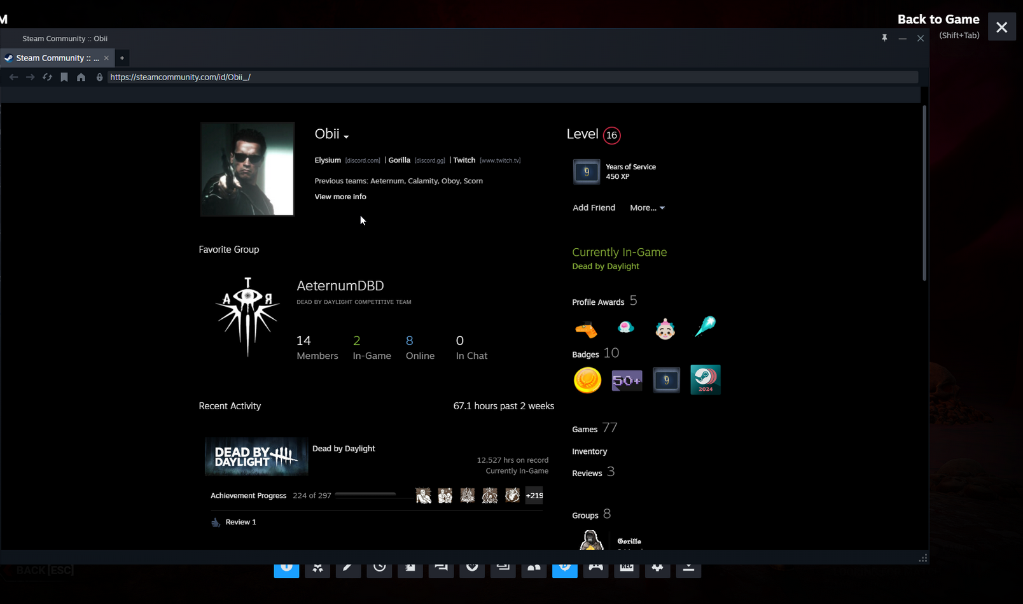
Task: Click the pink brain alien profile award
Action: click(626, 327)
